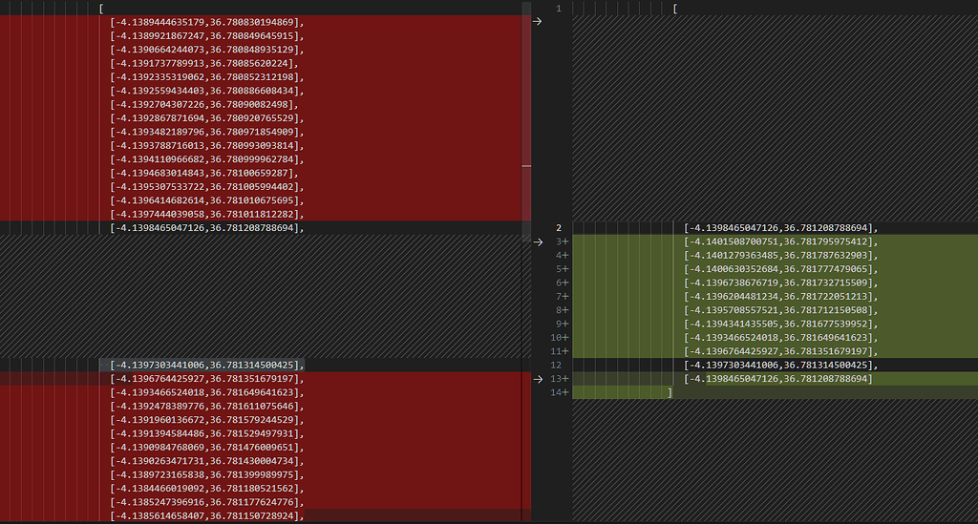Screen dimensions: 978x524
Task: Click the closing bracket on line 14
Action: pyautogui.click(x=670, y=392)
